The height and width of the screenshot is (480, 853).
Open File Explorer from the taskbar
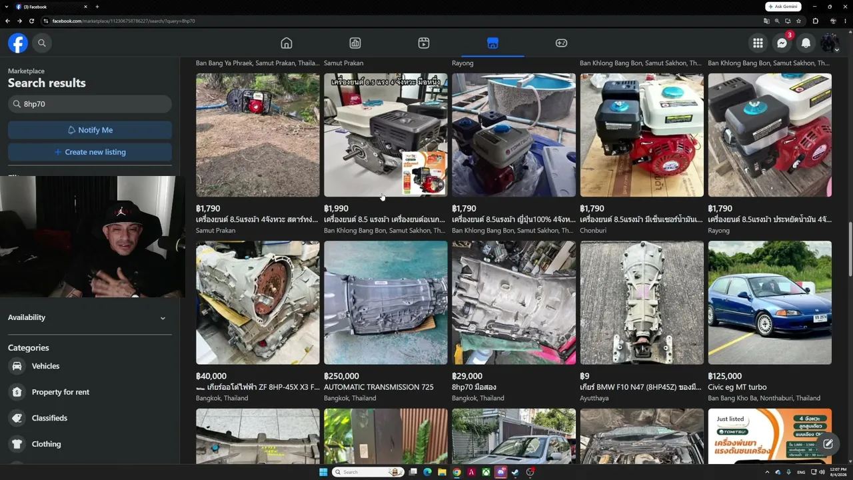[442, 472]
